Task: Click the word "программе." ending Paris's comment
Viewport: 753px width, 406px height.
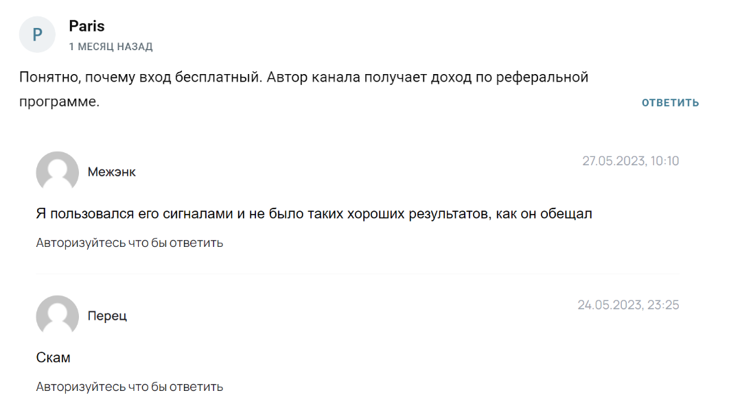Action: [59, 101]
